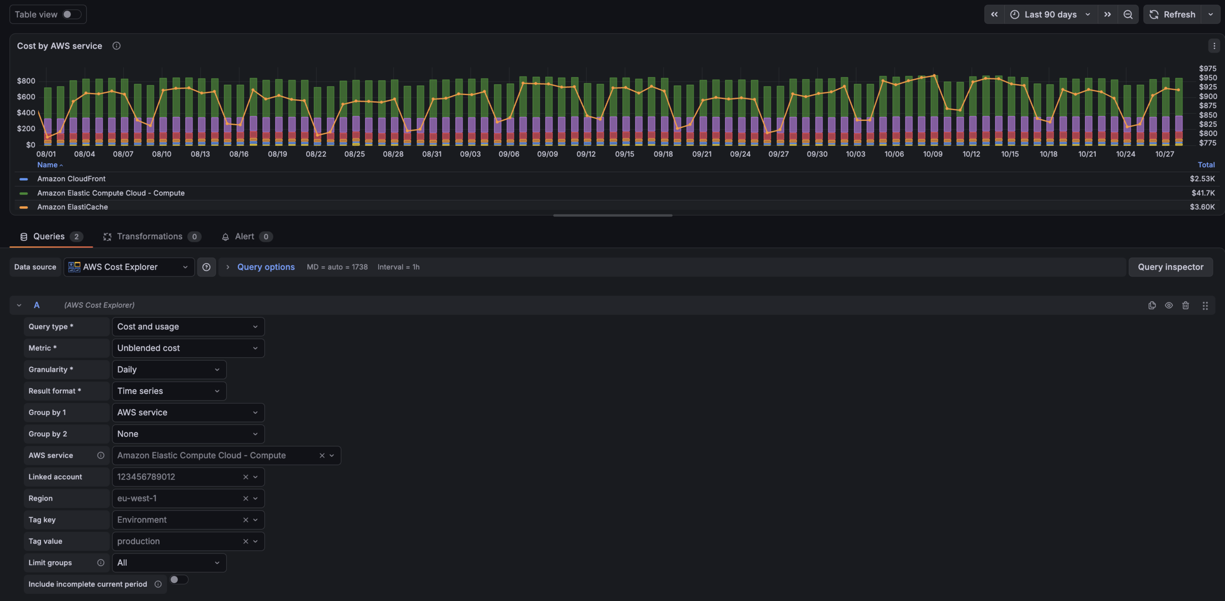
Task: Open refresh interval dropdown arrow
Action: (1211, 14)
